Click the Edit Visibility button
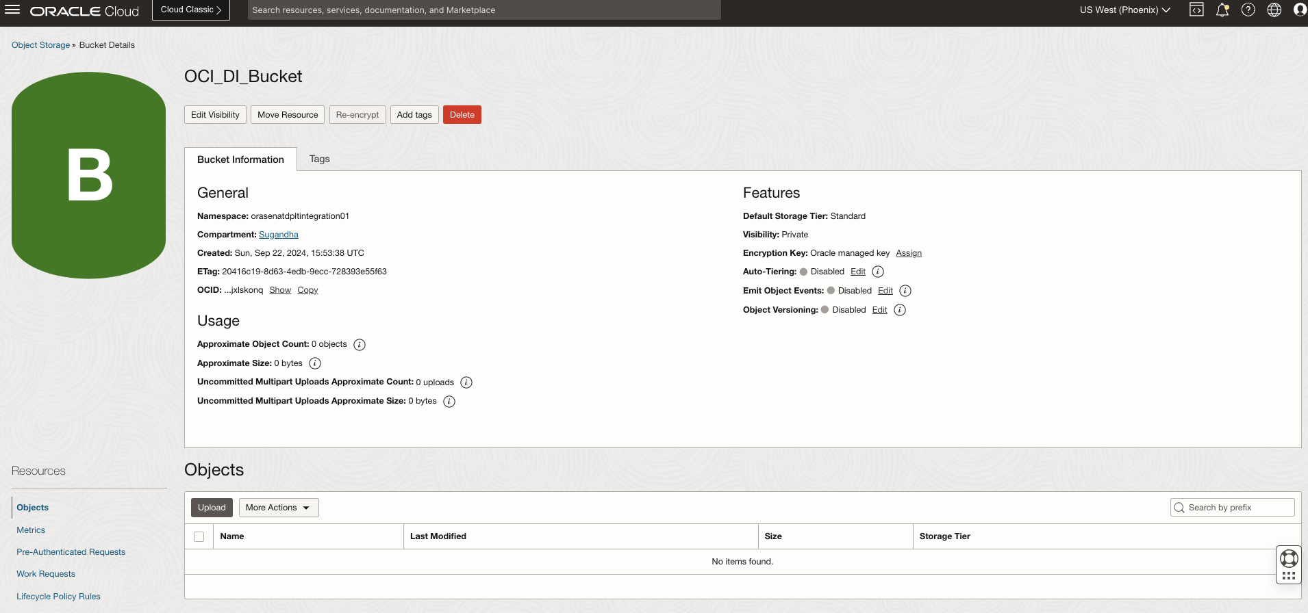 tap(215, 115)
